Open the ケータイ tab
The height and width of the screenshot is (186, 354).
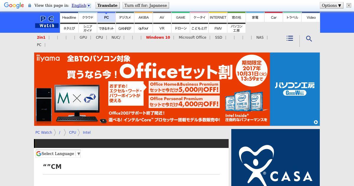[199, 17]
